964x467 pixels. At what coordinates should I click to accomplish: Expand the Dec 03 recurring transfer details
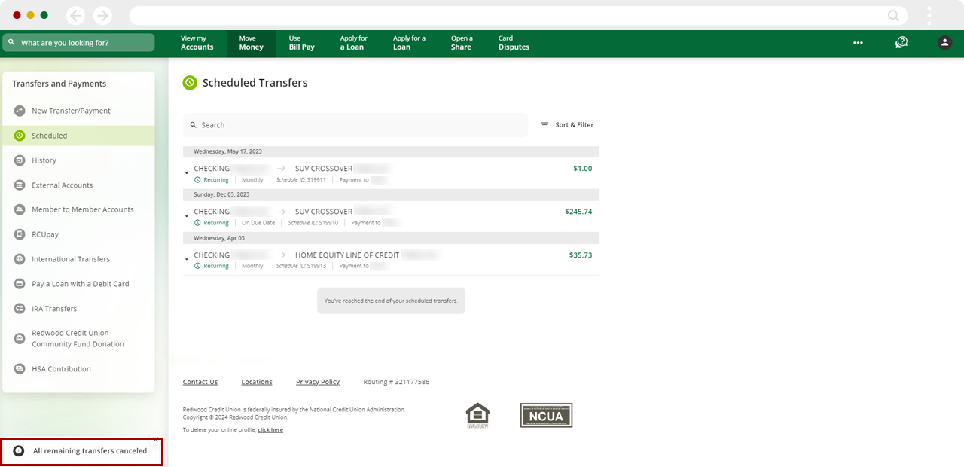point(187,216)
